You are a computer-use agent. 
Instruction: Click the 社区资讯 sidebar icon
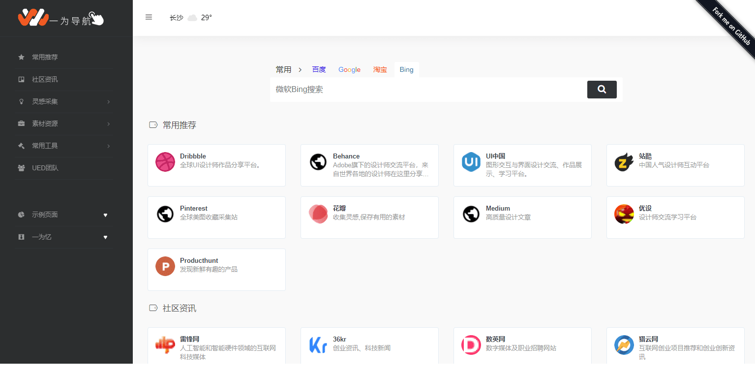pyautogui.click(x=21, y=79)
